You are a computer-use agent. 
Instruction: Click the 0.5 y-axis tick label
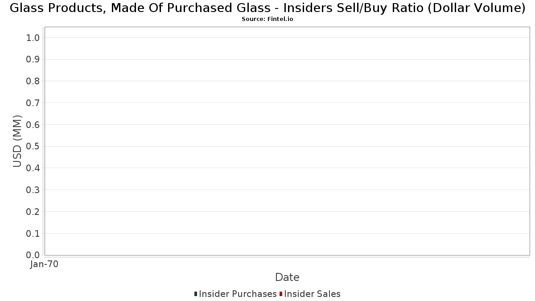click(x=33, y=147)
